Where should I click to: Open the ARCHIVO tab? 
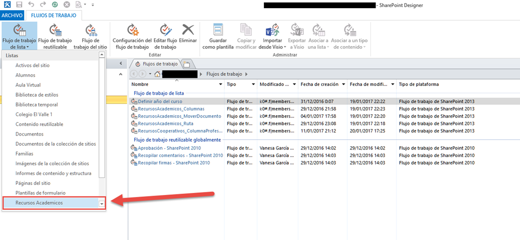coord(12,15)
